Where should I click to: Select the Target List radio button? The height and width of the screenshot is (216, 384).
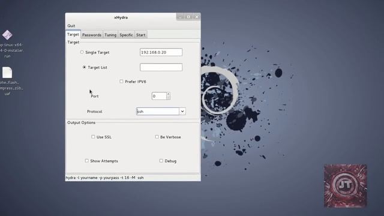[84, 67]
